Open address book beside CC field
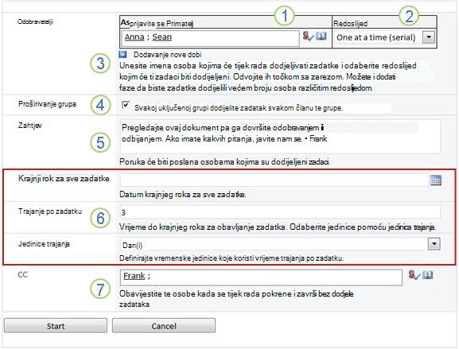Viewport: 459px width, 349px height. [428, 275]
